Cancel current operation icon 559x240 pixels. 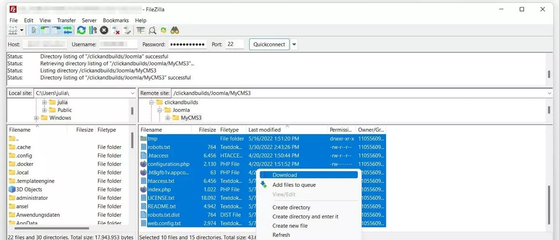104,30
